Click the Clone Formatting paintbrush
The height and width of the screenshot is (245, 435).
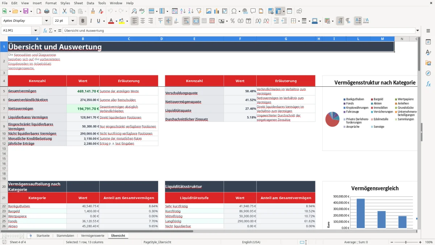coord(93,11)
